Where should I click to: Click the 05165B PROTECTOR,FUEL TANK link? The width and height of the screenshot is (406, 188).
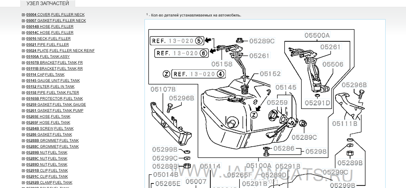pos(54,99)
